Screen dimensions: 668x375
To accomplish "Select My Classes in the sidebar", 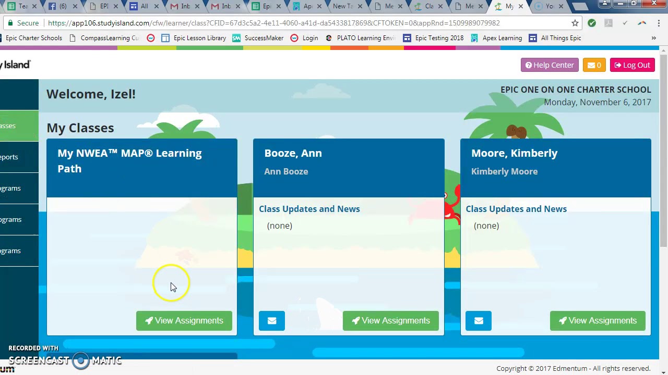I will coord(19,126).
